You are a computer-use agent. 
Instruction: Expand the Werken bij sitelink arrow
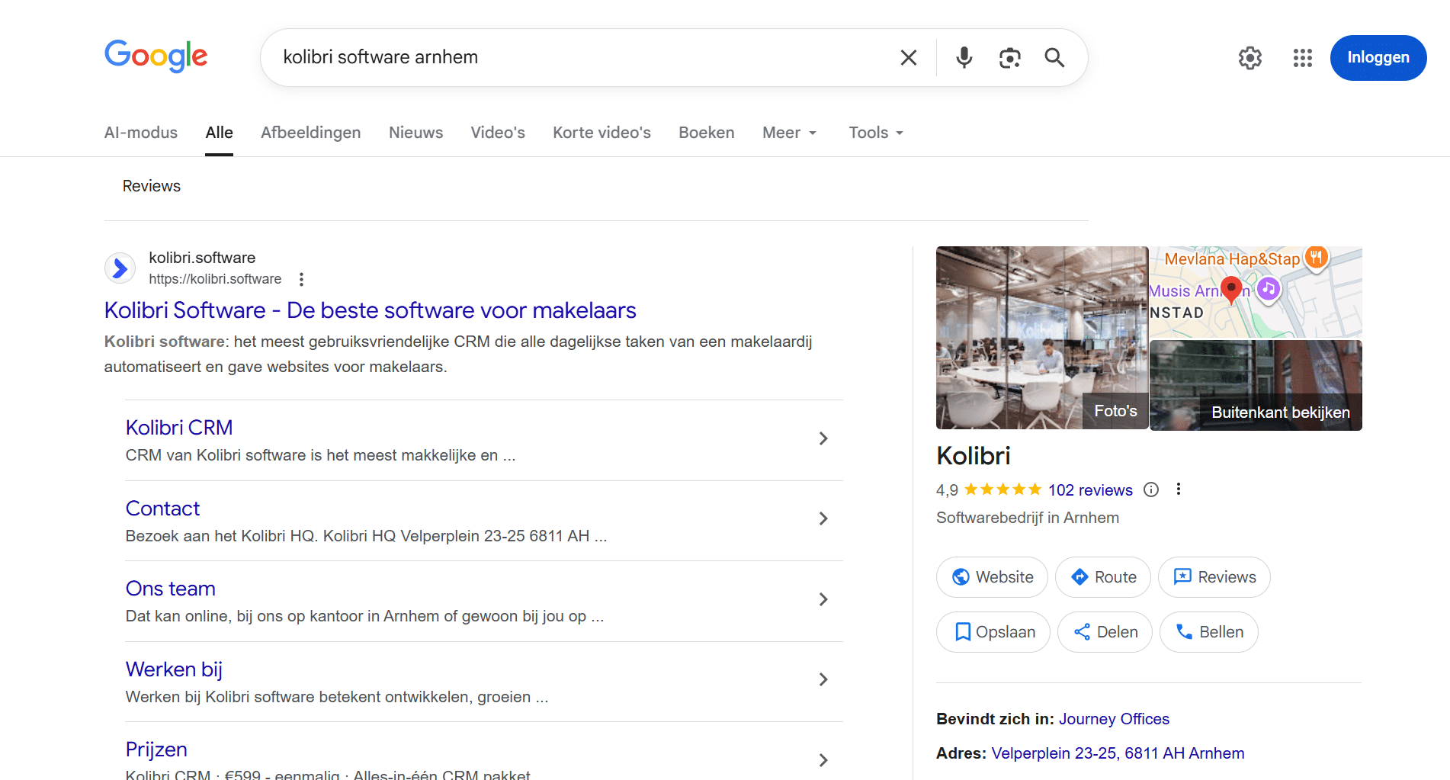pyautogui.click(x=823, y=679)
